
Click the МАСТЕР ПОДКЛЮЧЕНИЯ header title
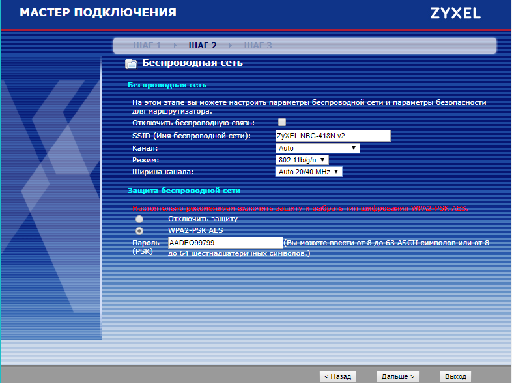tap(98, 13)
